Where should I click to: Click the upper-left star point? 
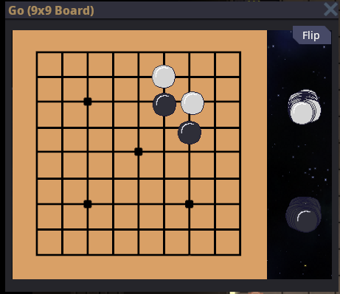coord(88,102)
